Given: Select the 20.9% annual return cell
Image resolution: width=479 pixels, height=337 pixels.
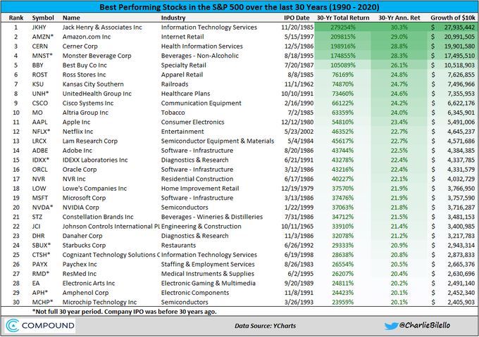Looking at the screenshot, I should click(x=399, y=245).
